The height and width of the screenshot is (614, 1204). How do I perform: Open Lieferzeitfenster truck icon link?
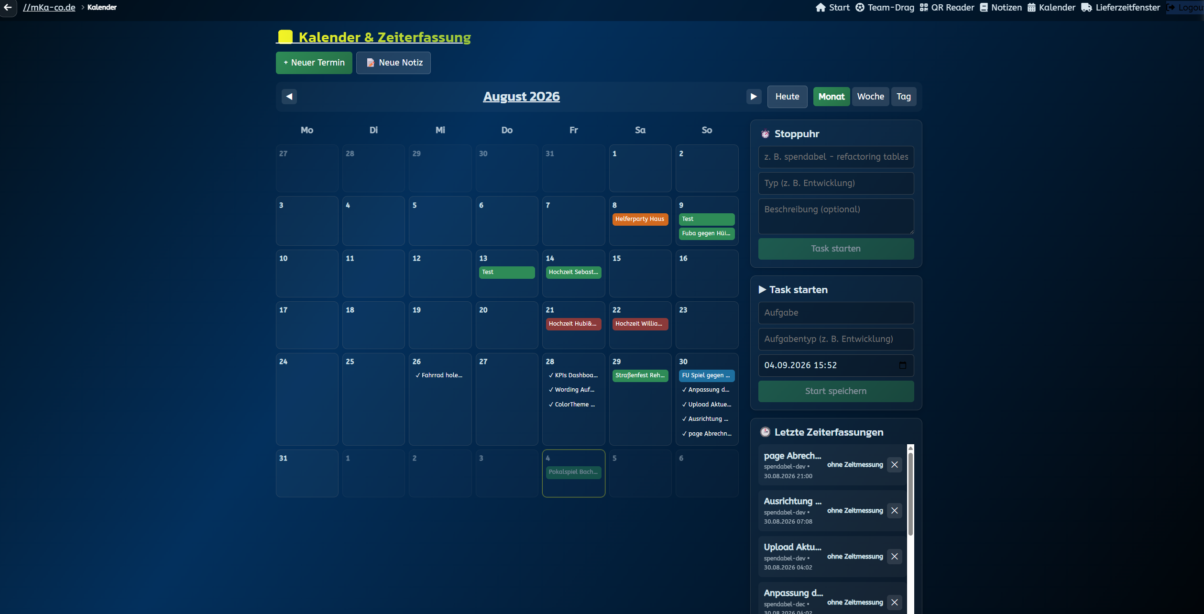pyautogui.click(x=1120, y=7)
